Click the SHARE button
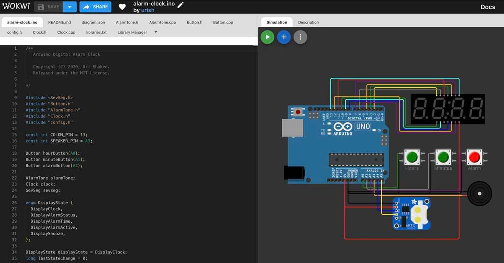Screen dimensions: 504x263 95,7
